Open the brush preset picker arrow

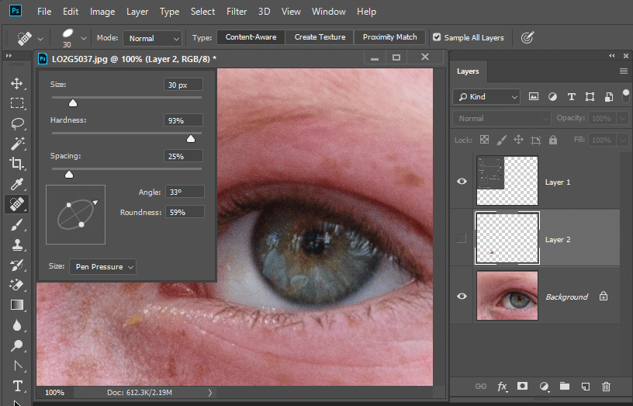click(84, 38)
